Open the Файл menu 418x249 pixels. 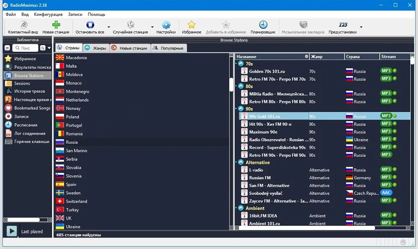point(11,14)
